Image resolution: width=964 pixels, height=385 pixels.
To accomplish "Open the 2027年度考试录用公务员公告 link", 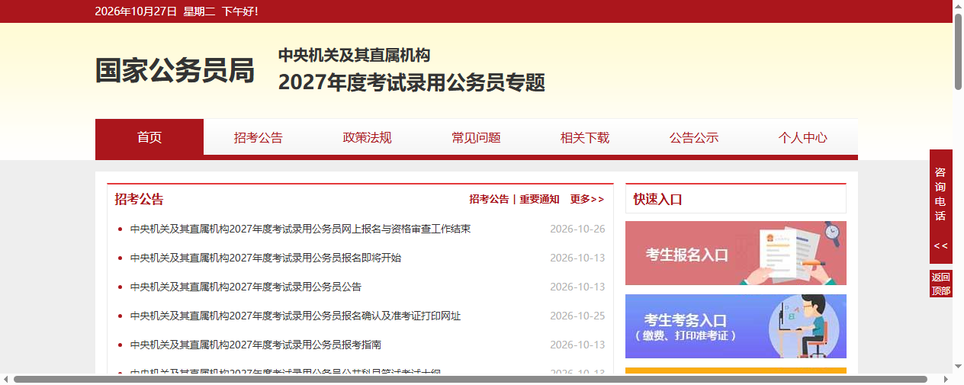I will (246, 287).
